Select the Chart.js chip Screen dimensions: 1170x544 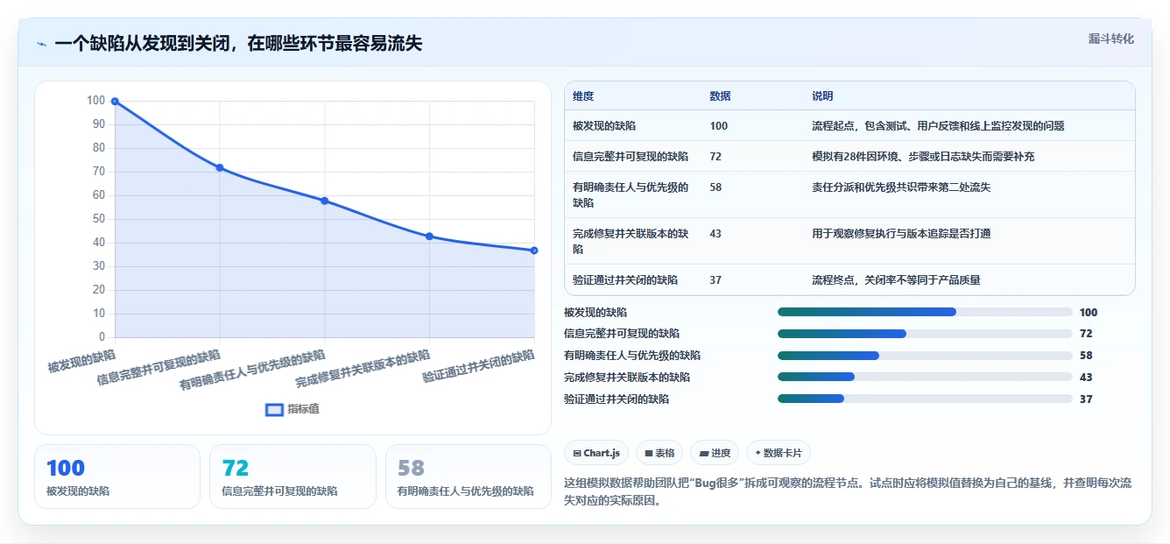(x=596, y=453)
